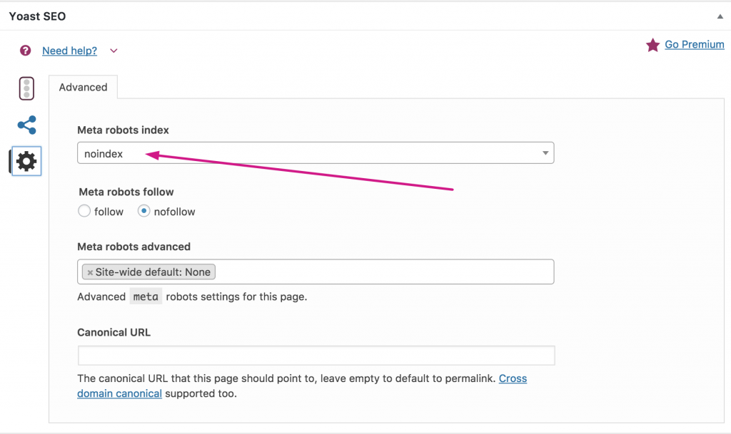Screen dimensions: 731x434
Task: Remove the Site-wide default: None tag
Action: (x=90, y=272)
